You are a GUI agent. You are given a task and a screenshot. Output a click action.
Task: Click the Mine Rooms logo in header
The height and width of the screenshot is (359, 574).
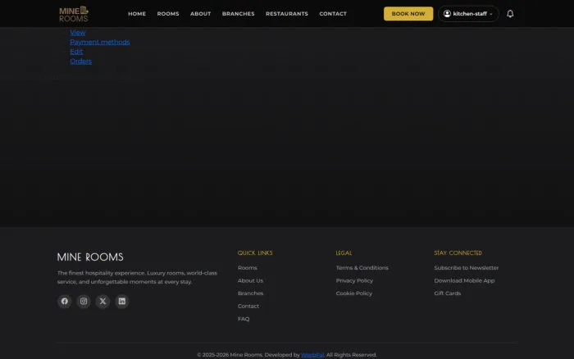(74, 14)
